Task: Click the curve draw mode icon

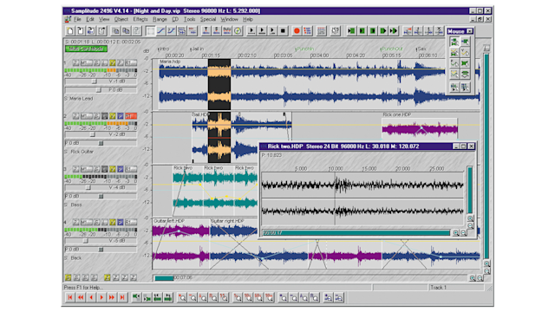Action: [x=161, y=31]
